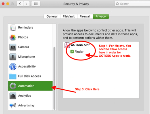
Task: Switch to the General tab
Action: coord(52,16)
